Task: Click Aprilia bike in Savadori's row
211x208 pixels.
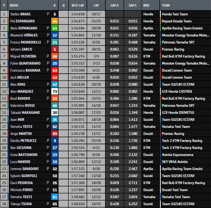Action: pos(148,169)
